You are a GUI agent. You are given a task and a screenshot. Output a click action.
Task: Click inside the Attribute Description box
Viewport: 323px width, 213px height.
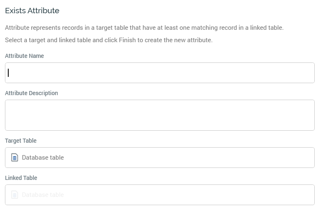[x=160, y=115]
